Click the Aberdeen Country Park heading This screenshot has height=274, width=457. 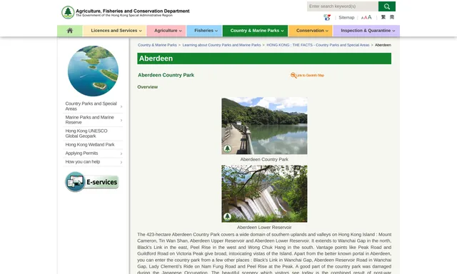[x=166, y=75]
